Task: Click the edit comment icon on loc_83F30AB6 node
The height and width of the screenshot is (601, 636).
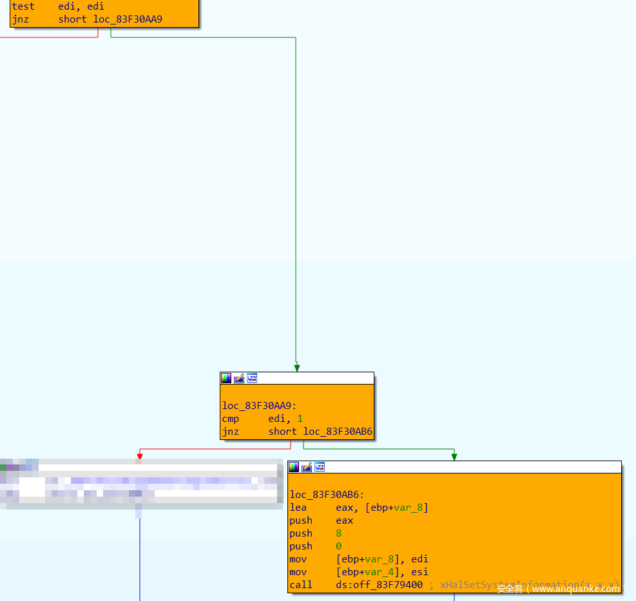Action: 307,467
